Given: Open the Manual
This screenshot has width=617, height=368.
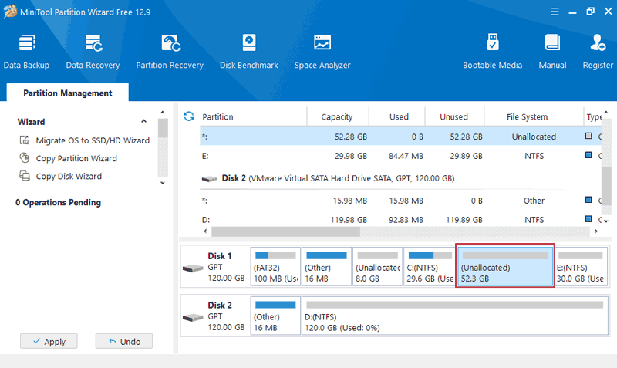Looking at the screenshot, I should click(x=552, y=51).
